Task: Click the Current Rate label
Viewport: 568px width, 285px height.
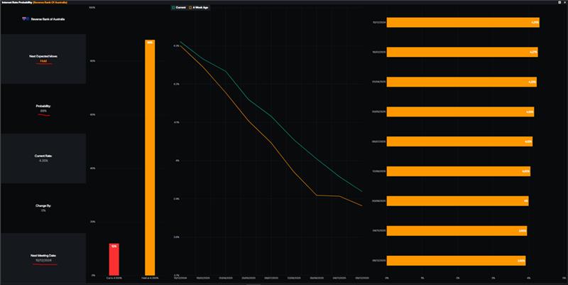Action: [43, 156]
